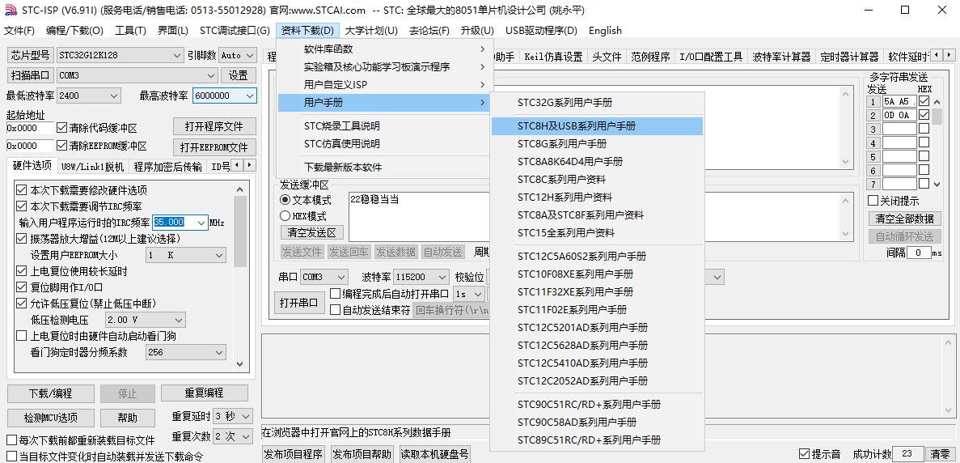
Task: Toggle 提示音 checkbox
Action: 804,454
